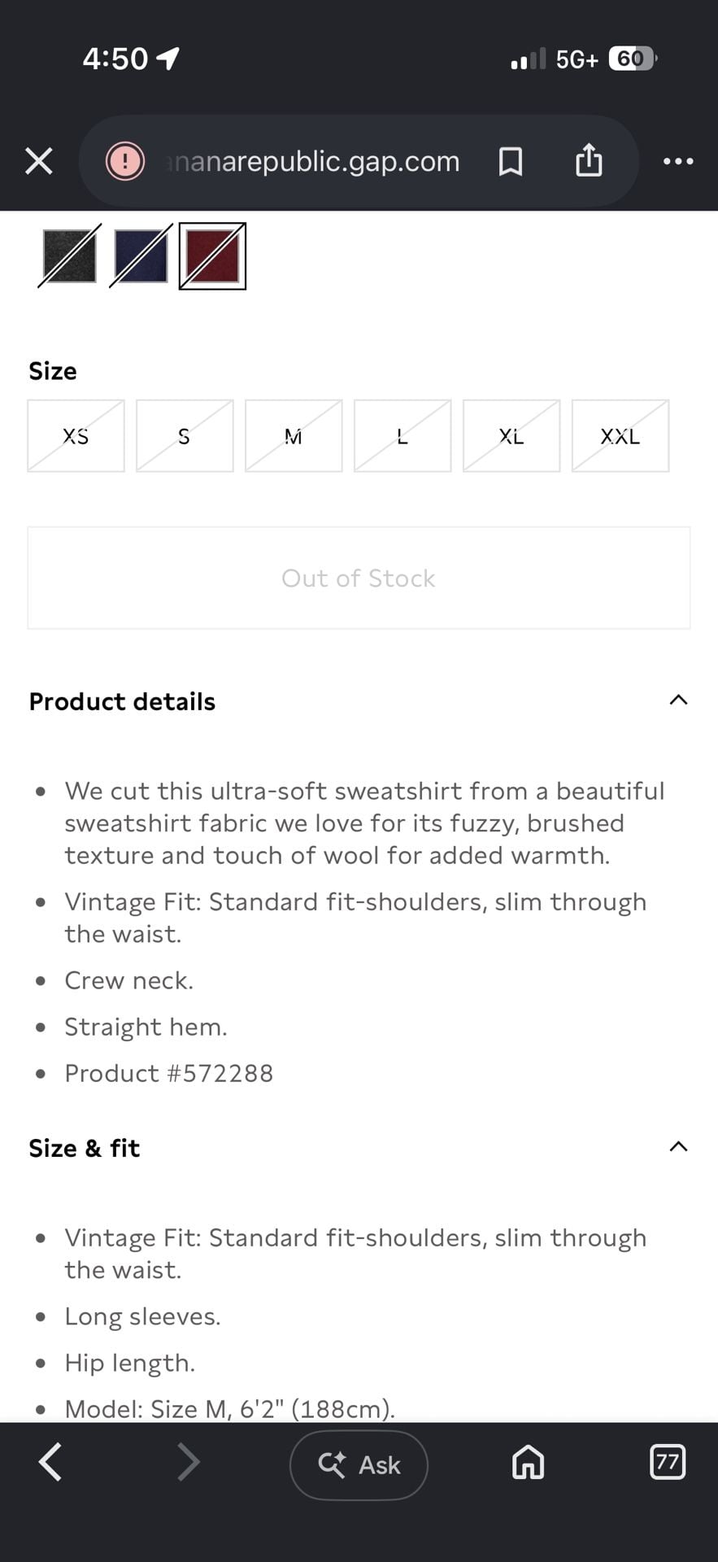718x1562 pixels.
Task: Choose the black color swatch
Action: click(x=70, y=256)
